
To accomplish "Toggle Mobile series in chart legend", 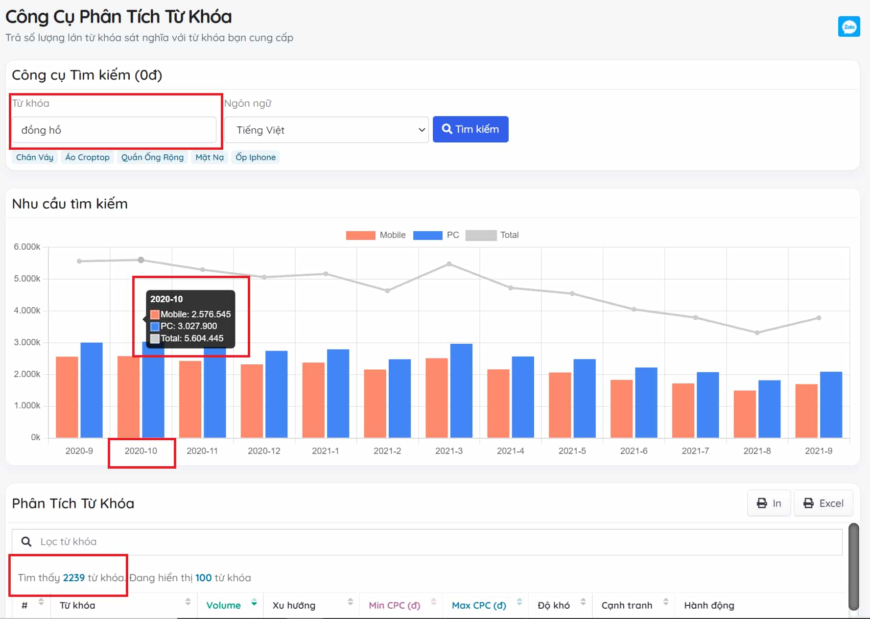I will click(x=376, y=235).
